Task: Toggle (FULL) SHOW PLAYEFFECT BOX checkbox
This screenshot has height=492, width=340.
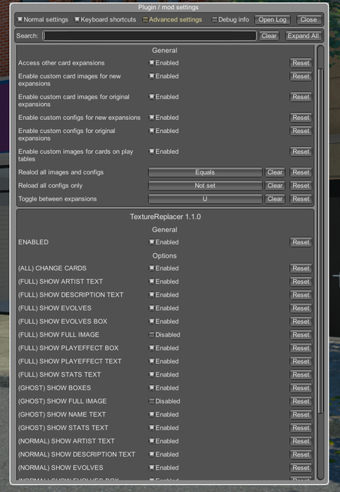Action: (x=152, y=347)
